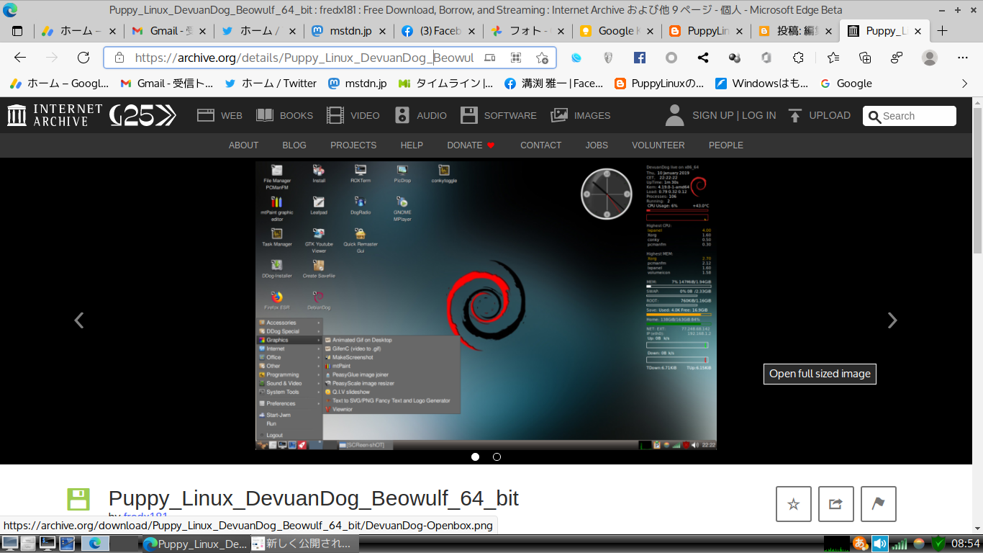Viewport: 983px width, 553px height.
Task: Open the VIDEO section of the archive
Action: click(x=353, y=115)
